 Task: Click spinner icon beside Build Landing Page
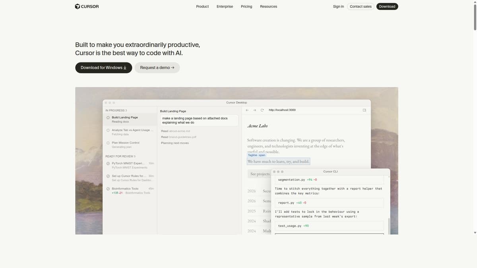[x=108, y=118]
